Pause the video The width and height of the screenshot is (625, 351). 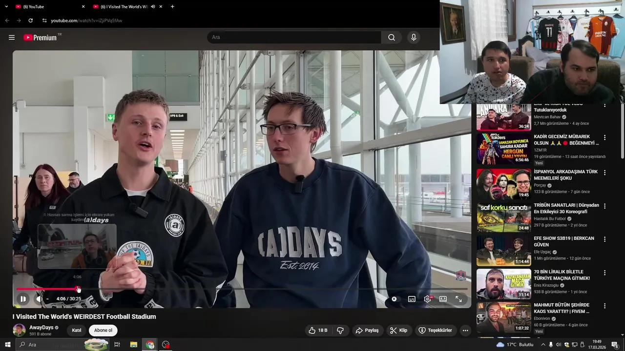(x=23, y=299)
